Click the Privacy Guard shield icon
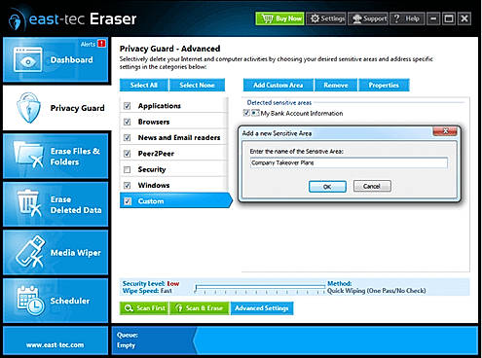Screen dimensions: 482x358 click(x=29, y=108)
